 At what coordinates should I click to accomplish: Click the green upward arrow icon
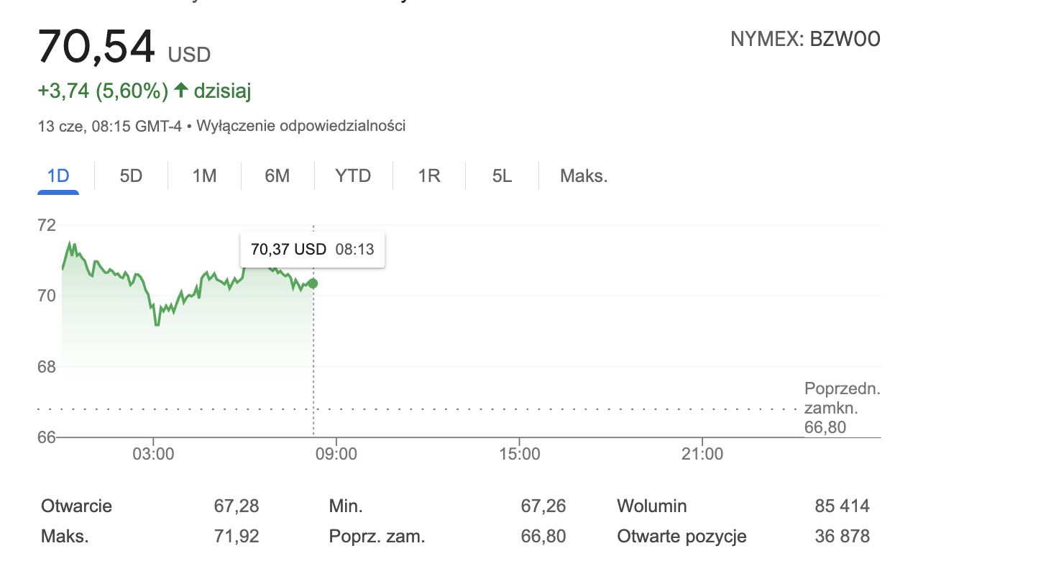pos(181,91)
